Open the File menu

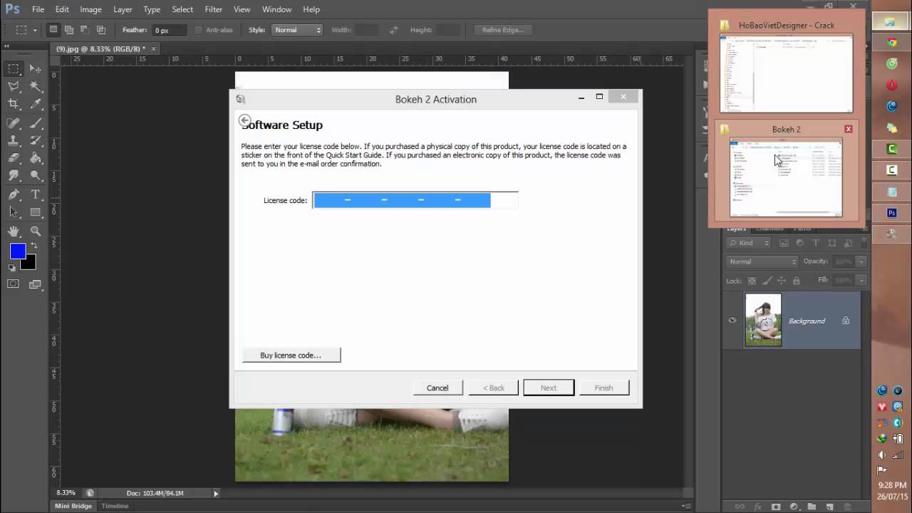coord(38,9)
